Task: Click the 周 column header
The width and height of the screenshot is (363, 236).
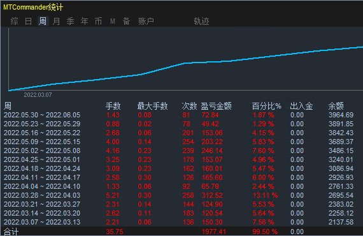Action: click(x=8, y=106)
